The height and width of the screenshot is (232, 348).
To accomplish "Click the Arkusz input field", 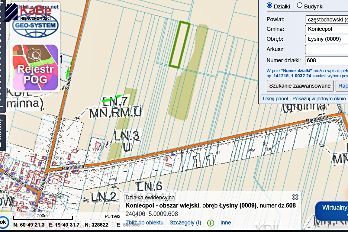I will 326,49.
